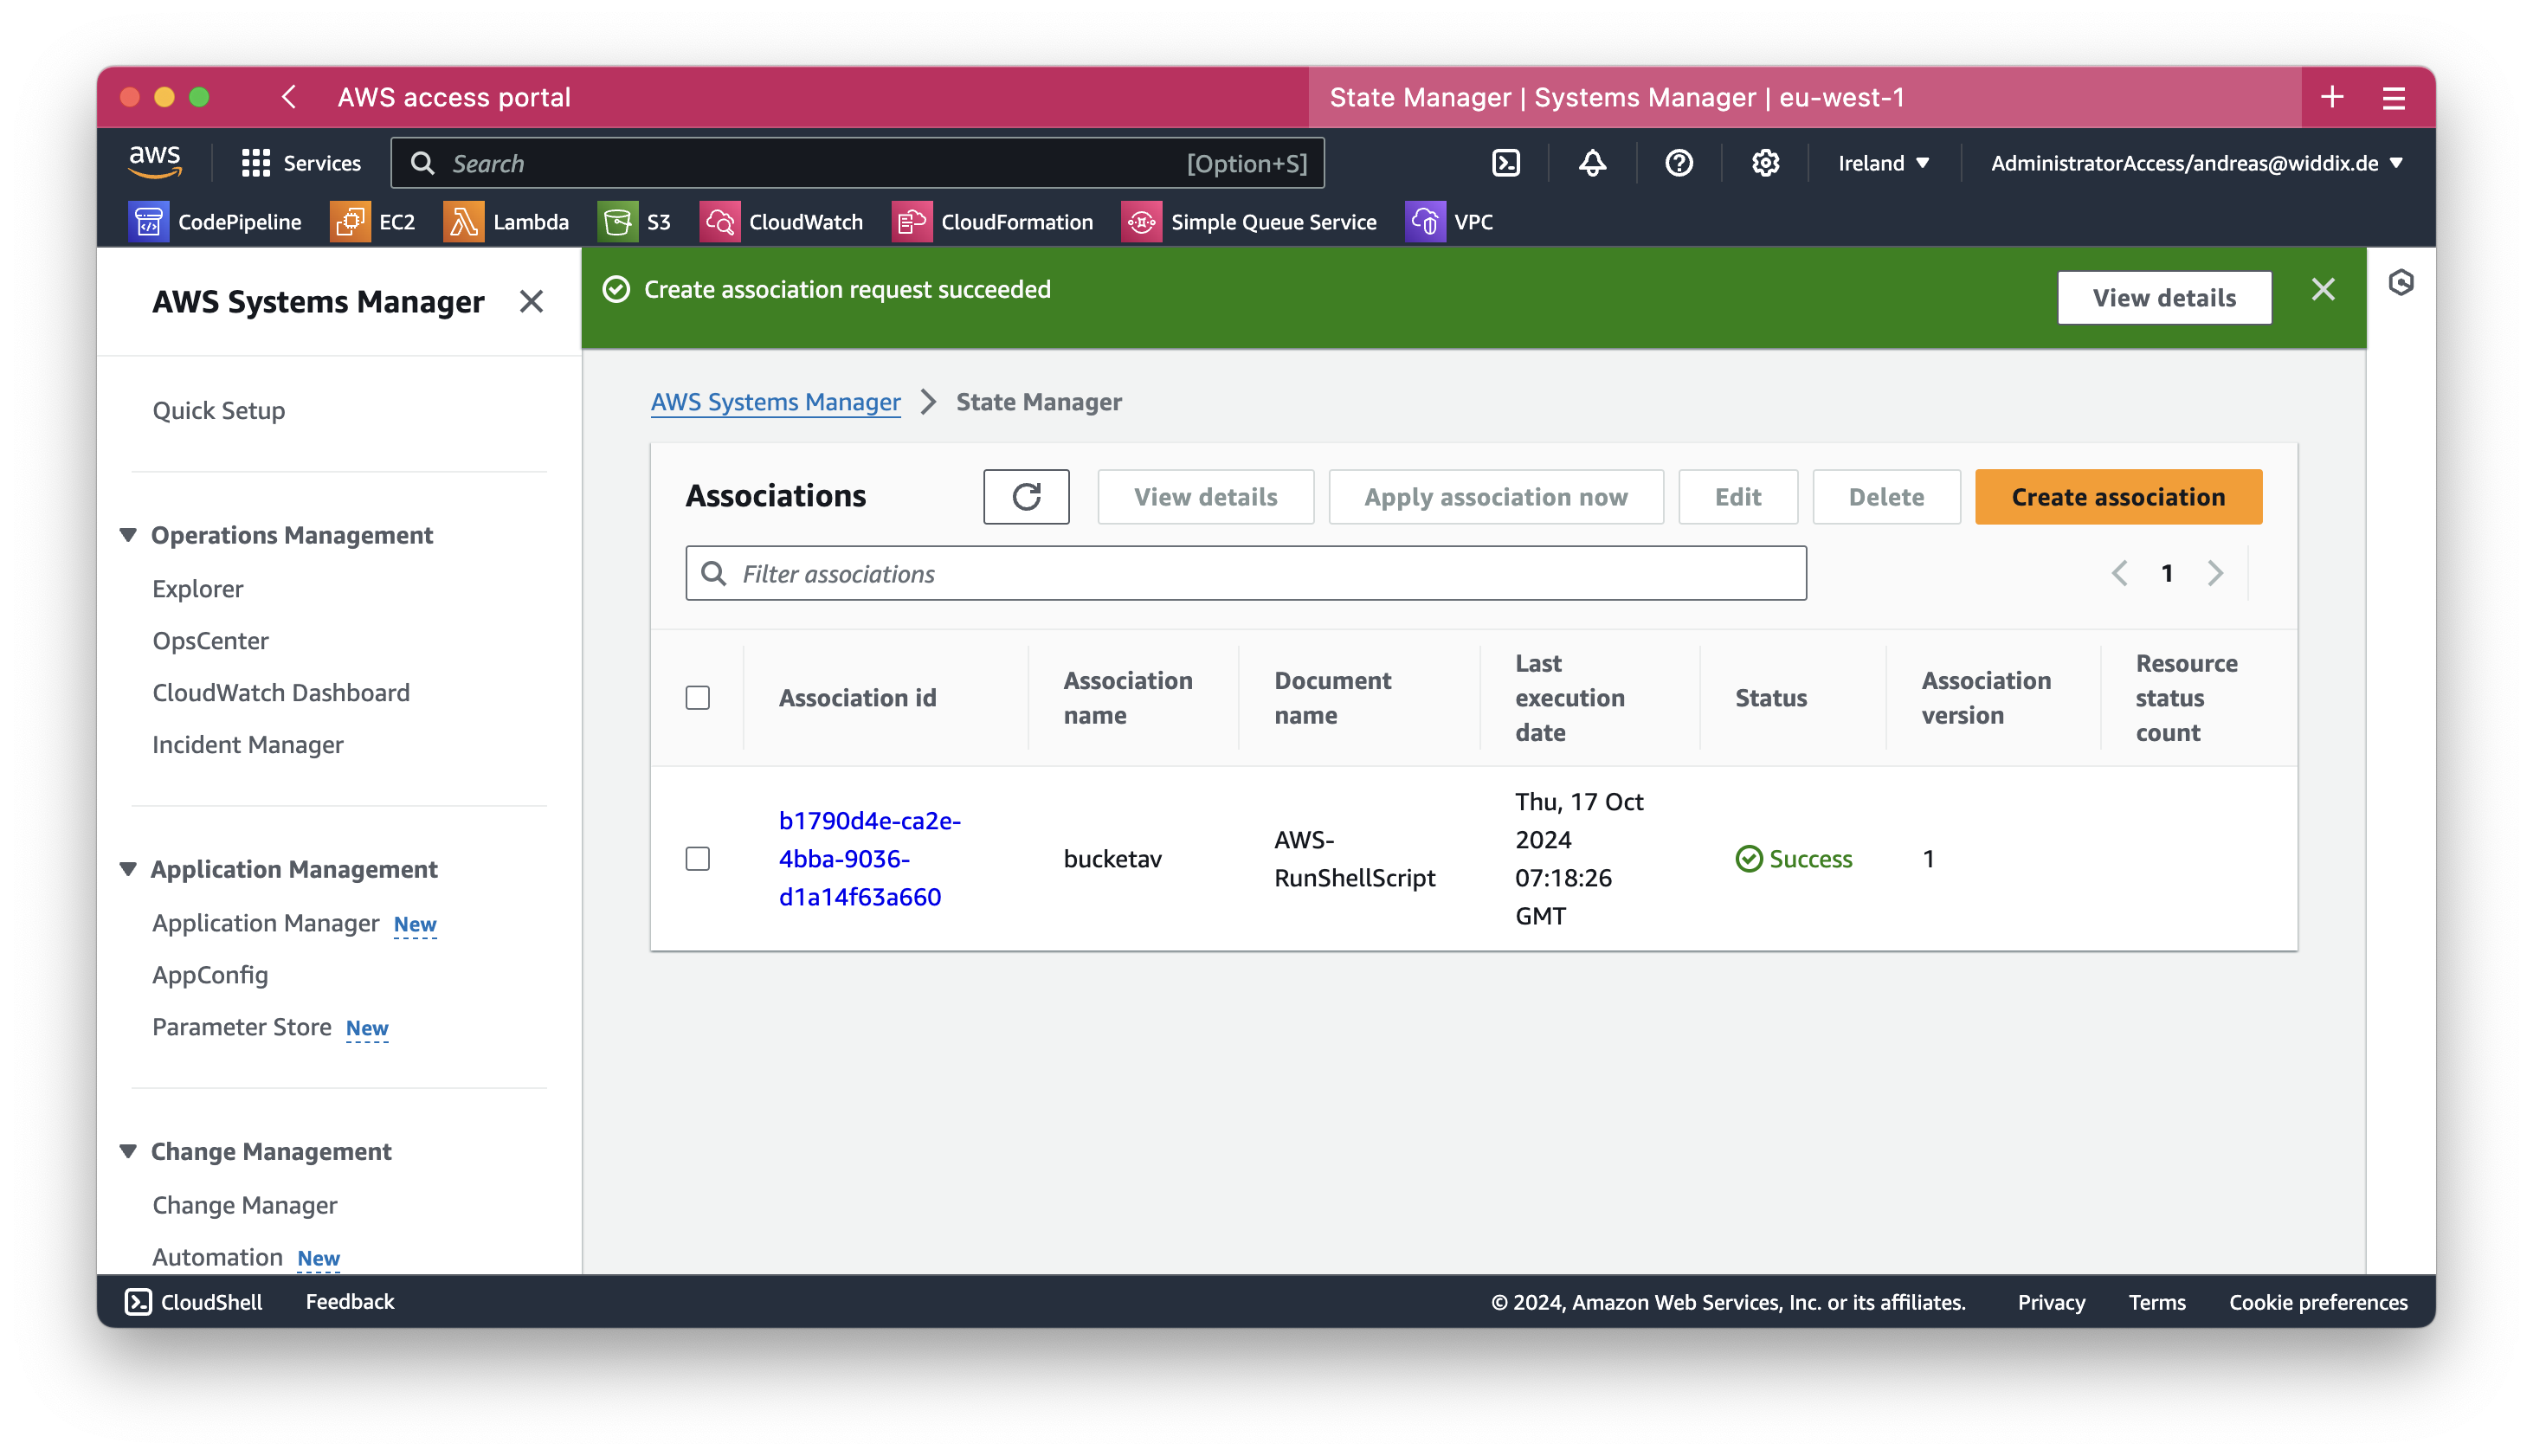Go to previous page of associations

tap(2119, 573)
